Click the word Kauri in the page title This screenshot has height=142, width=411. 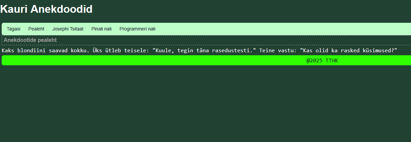click(x=14, y=9)
